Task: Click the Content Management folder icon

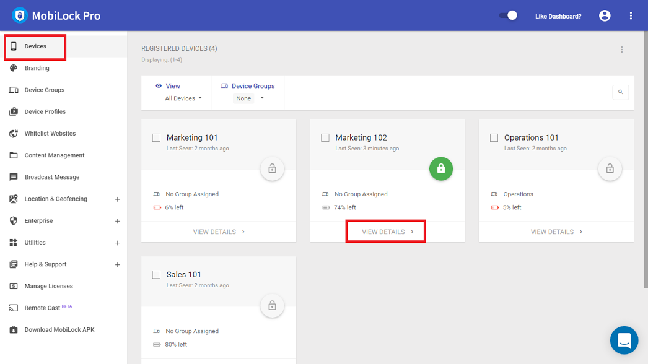Action: [14, 155]
